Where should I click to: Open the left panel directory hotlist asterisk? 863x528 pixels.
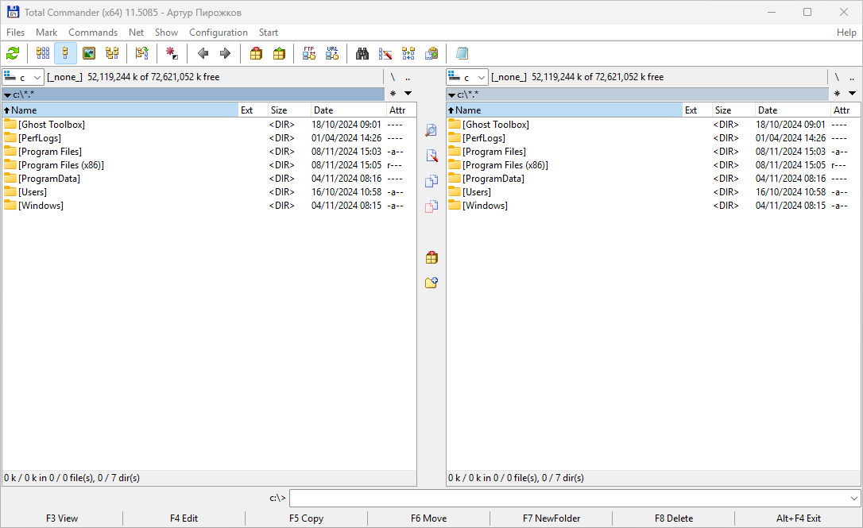(393, 94)
